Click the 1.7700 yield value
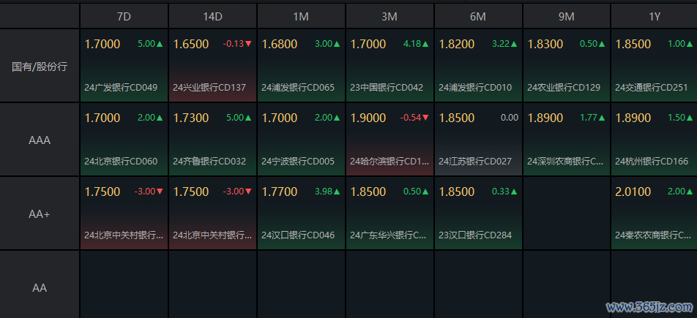 (x=279, y=192)
